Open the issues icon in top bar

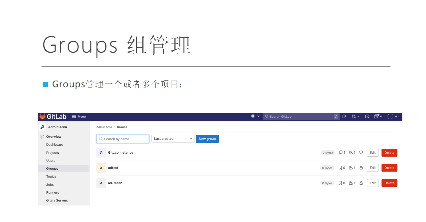coord(344,116)
